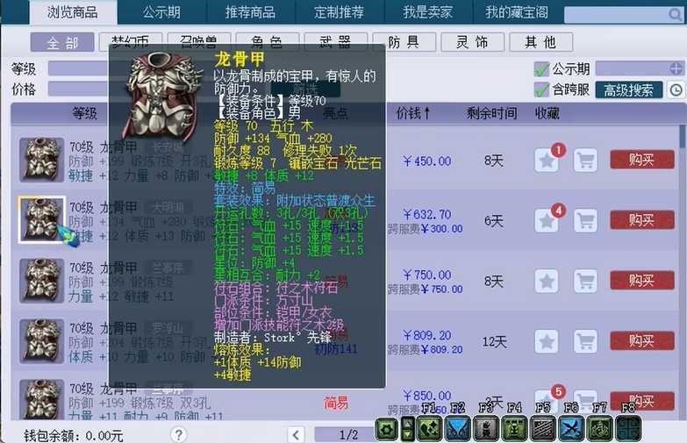This screenshot has width=687, height=443.
Task: Add the ￥809.20 item to cart
Action: [x=585, y=341]
